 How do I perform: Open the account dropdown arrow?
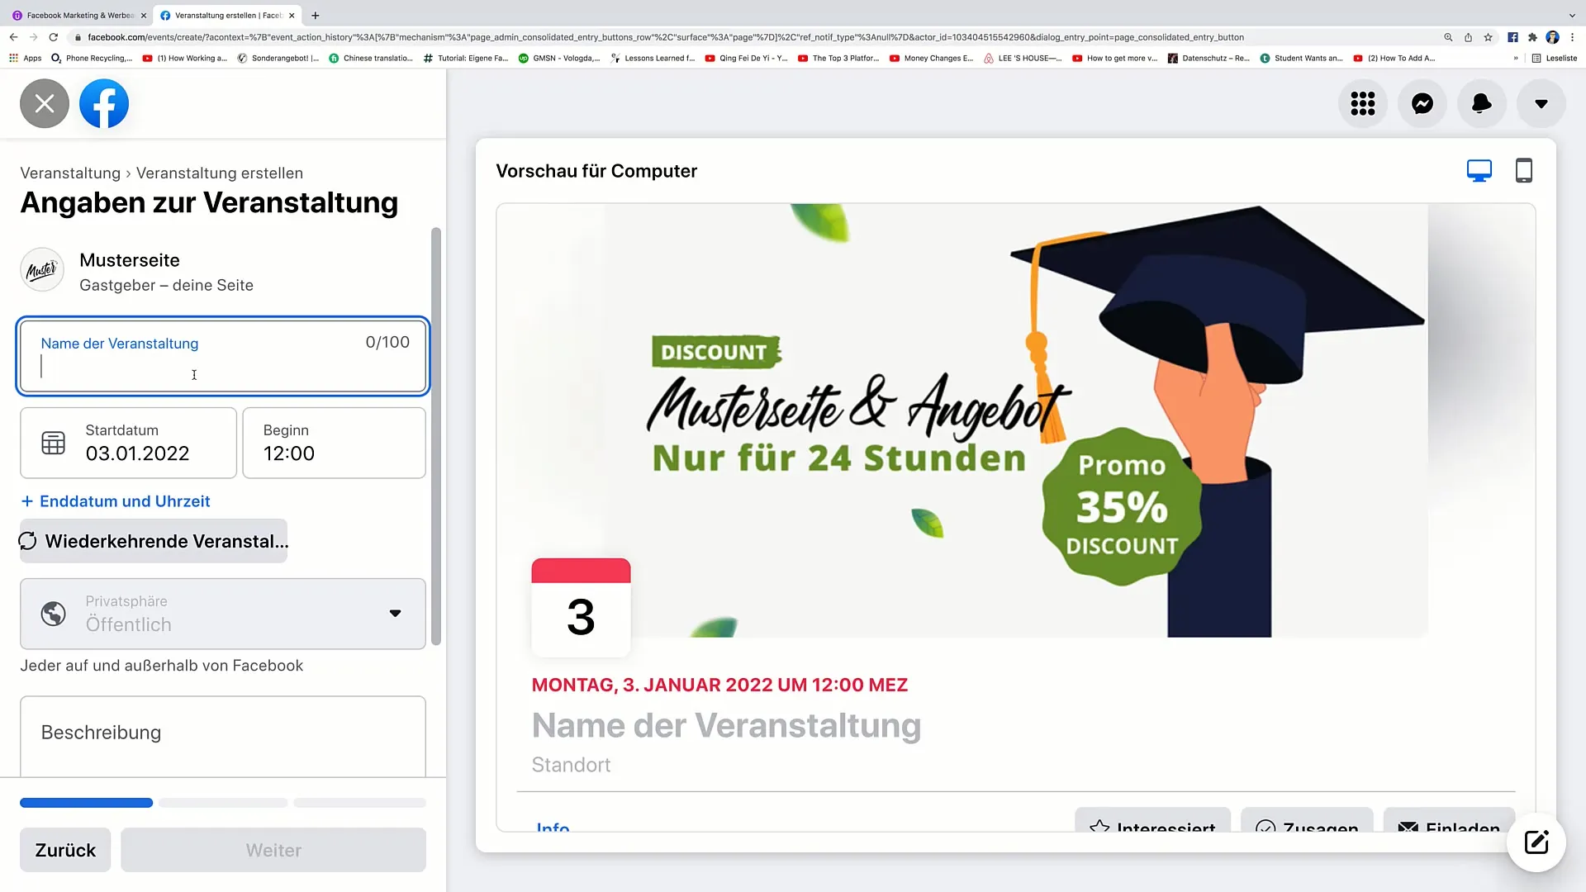click(x=1541, y=103)
